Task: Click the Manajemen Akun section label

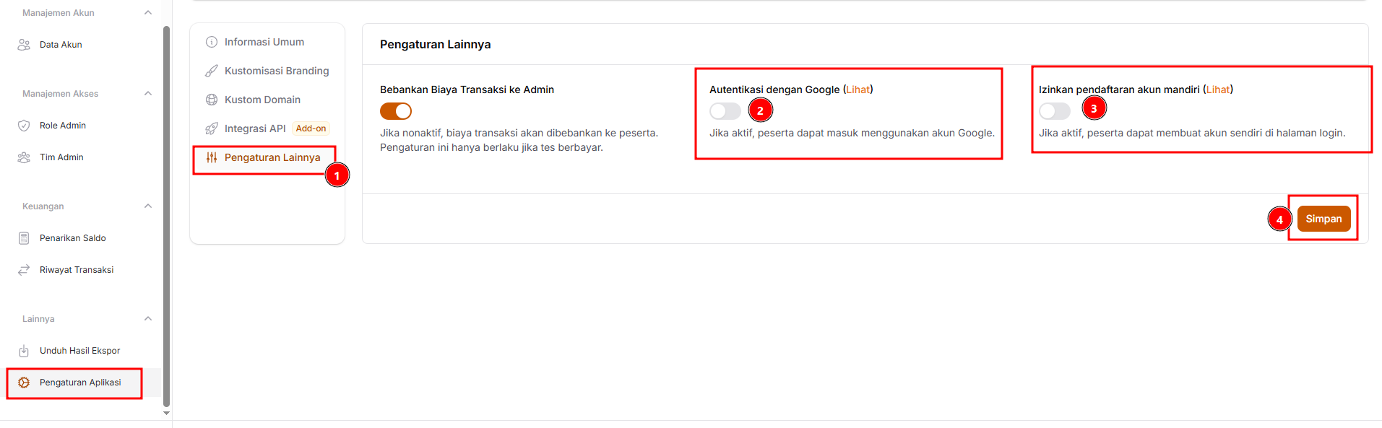Action: click(59, 13)
